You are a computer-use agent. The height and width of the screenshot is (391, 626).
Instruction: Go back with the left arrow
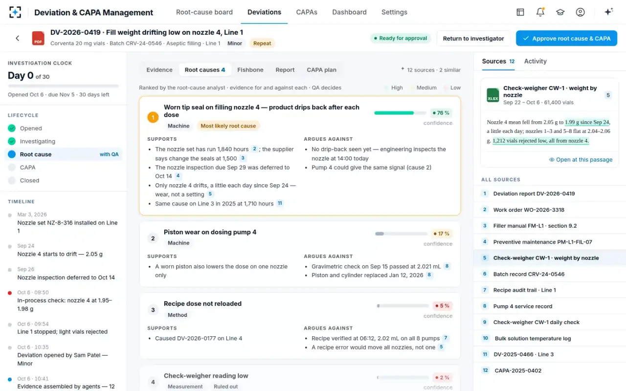click(x=18, y=38)
